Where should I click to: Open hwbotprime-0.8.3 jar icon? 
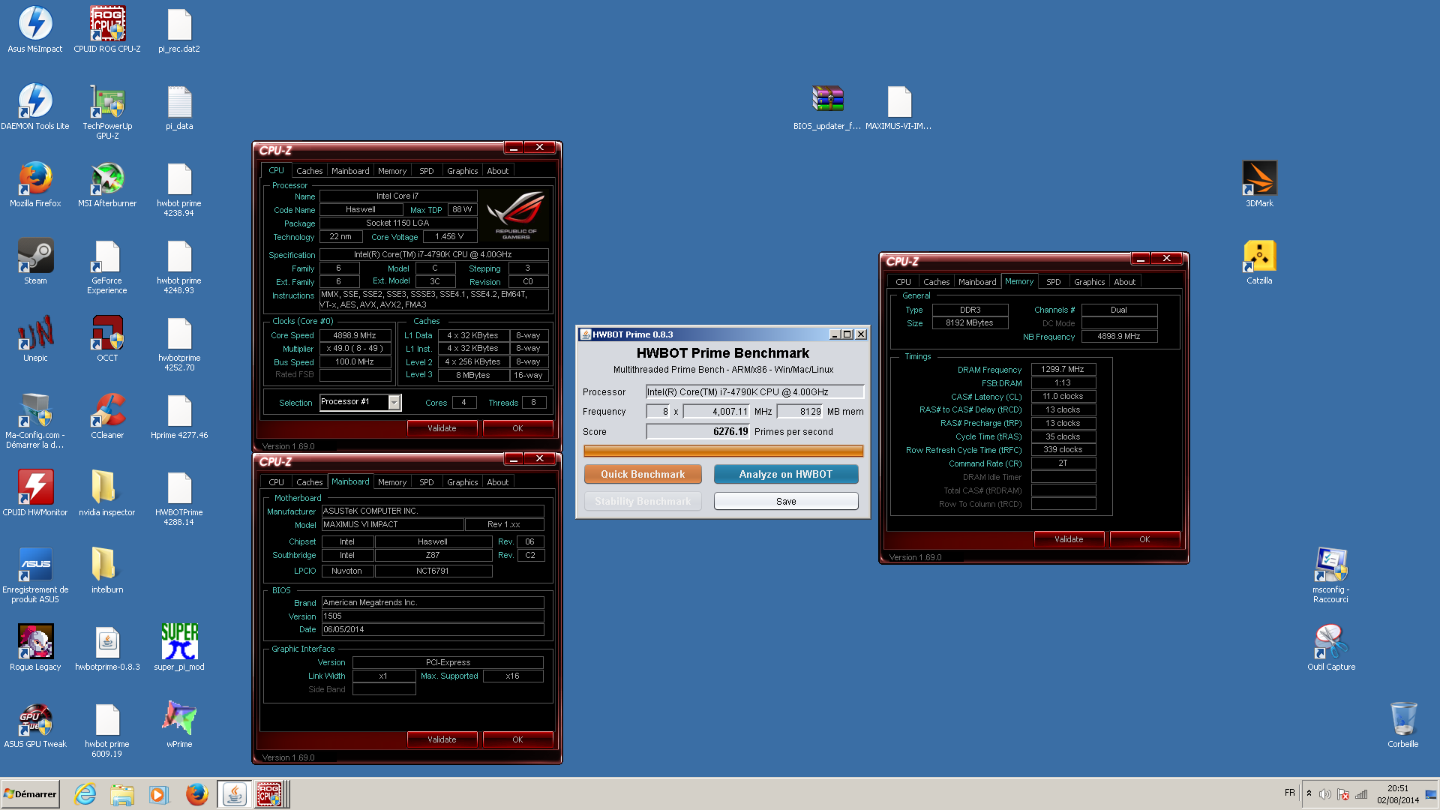[x=107, y=648]
